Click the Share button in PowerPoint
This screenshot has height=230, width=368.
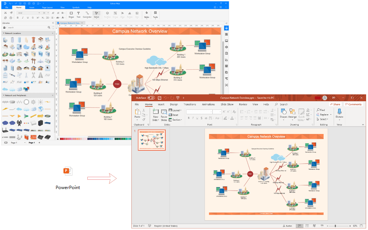[x=335, y=104]
